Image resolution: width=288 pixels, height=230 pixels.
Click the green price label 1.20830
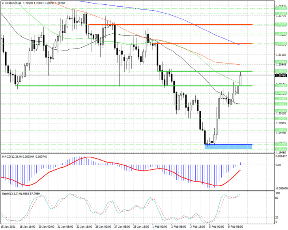(281, 71)
